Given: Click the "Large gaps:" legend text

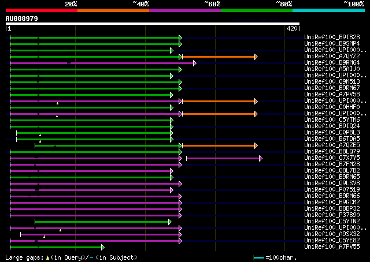Looking at the screenshot, I should coord(24,257).
